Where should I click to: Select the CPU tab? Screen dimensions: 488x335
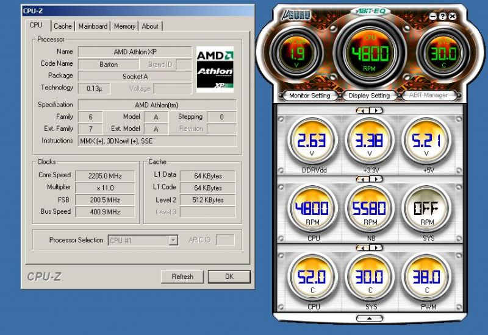tap(37, 25)
